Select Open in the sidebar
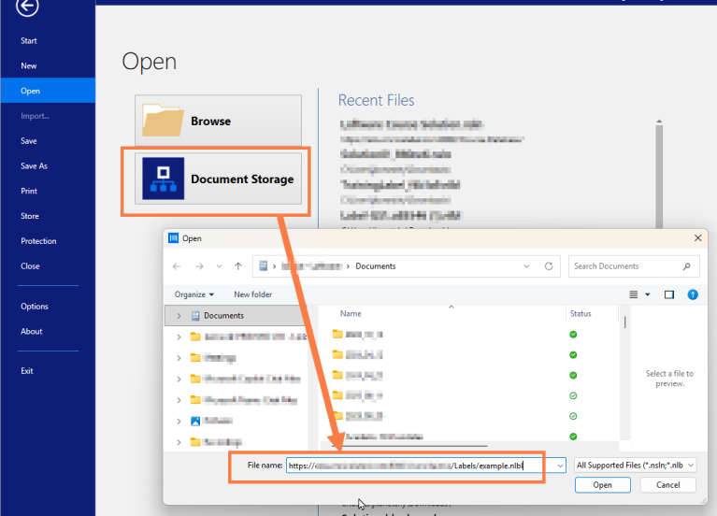 pyautogui.click(x=48, y=91)
